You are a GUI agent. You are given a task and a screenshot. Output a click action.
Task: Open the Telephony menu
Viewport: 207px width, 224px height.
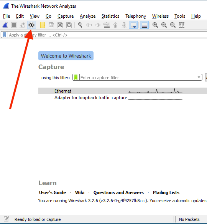136,16
